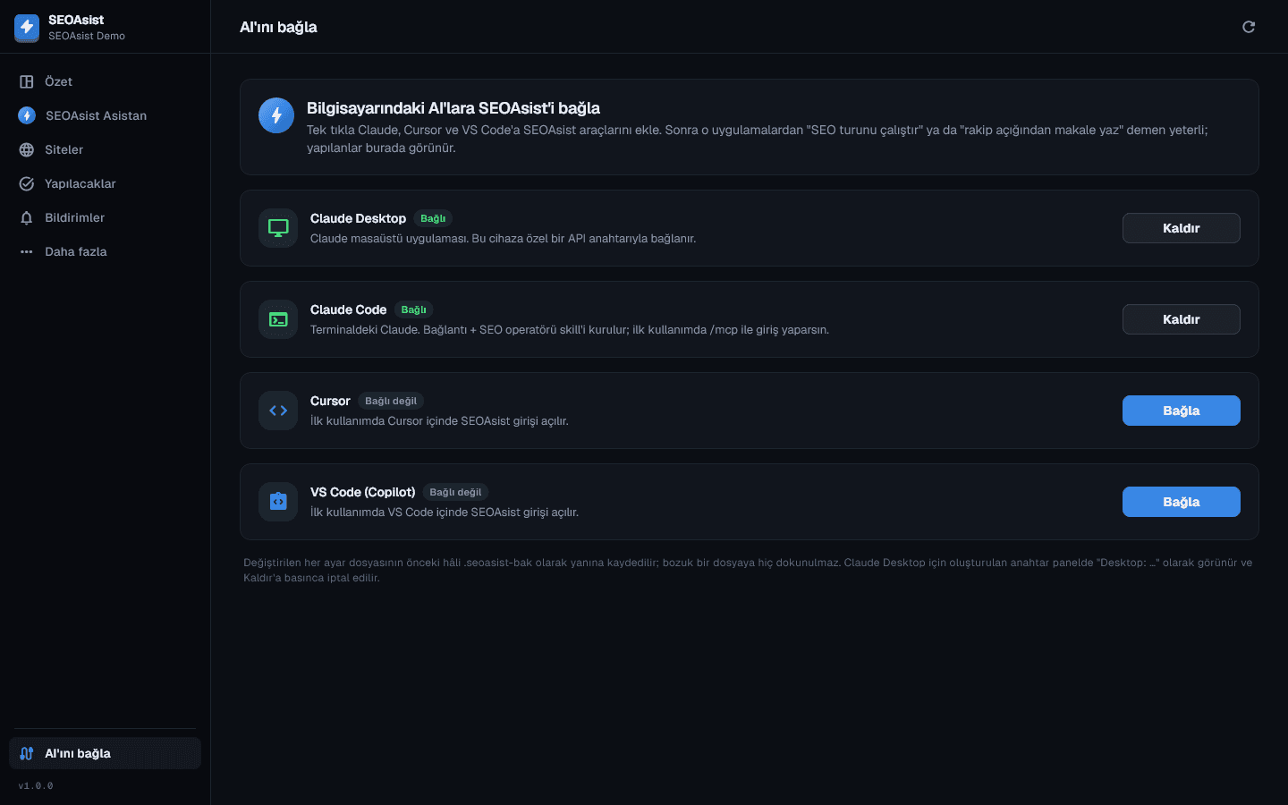Click VS Code içinde SEOAsist girişi description
Screen dimensions: 1288x805
click(x=445, y=513)
